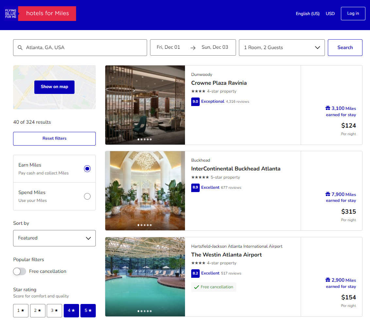Image resolution: width=370 pixels, height=320 pixels.
Task: Toggle the 1 star rating filter
Action: [x=21, y=311]
